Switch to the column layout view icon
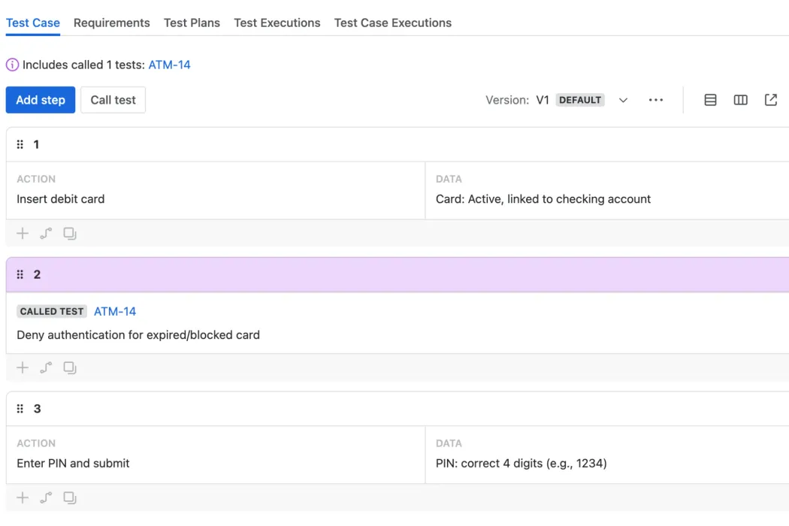Screen dimensions: 789x526 click(x=740, y=100)
